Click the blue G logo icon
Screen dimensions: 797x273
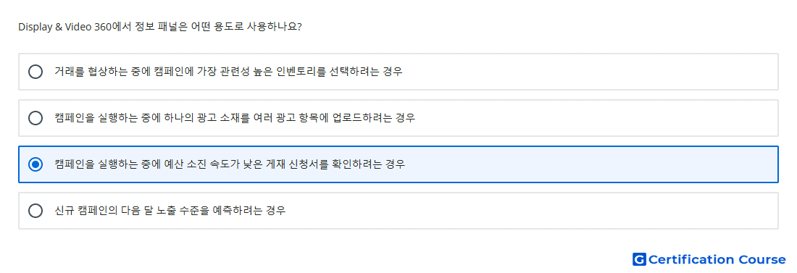(x=639, y=259)
